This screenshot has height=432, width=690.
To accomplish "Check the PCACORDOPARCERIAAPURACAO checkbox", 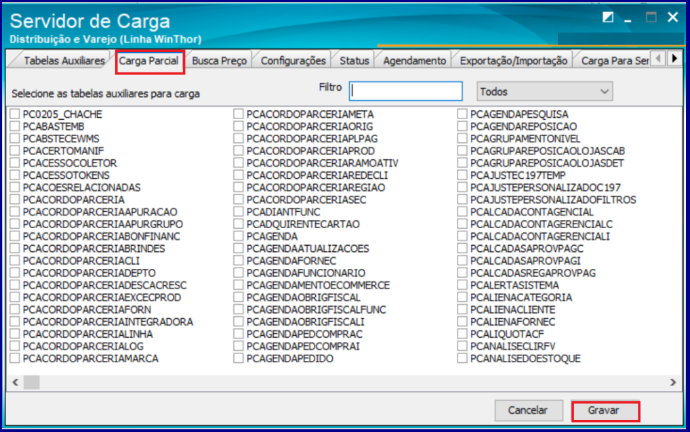I will [x=15, y=212].
